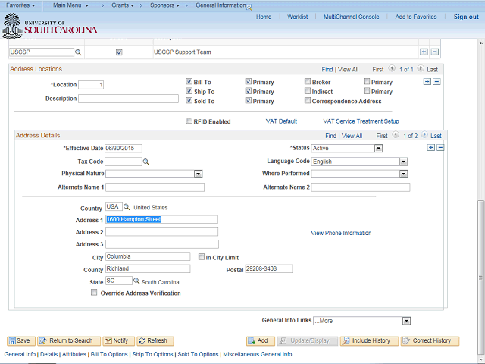Check Override Address Verification
Viewport: 485px width, 364px height.
(94, 293)
